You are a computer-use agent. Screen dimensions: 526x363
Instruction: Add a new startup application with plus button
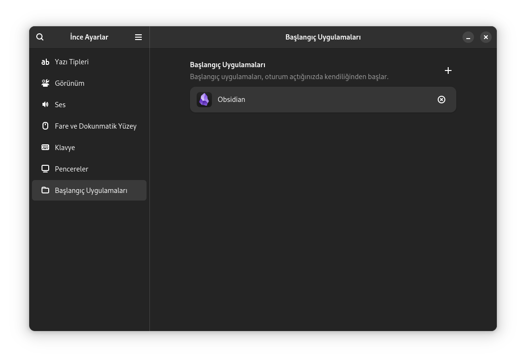click(x=448, y=70)
